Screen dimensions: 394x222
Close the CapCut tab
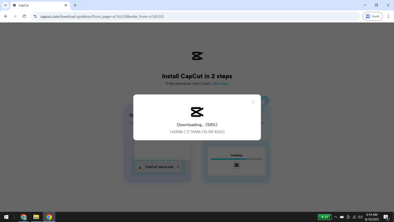coord(66,6)
